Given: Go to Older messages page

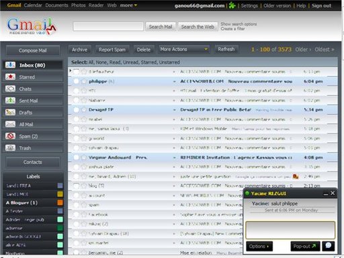Looking at the screenshot, I should point(303,50).
